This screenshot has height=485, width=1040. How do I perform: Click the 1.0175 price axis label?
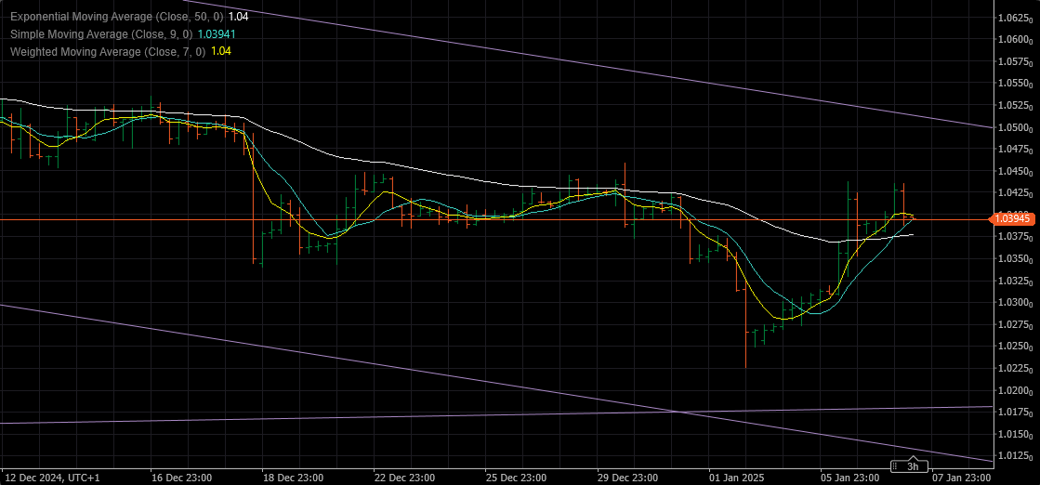click(x=1016, y=412)
